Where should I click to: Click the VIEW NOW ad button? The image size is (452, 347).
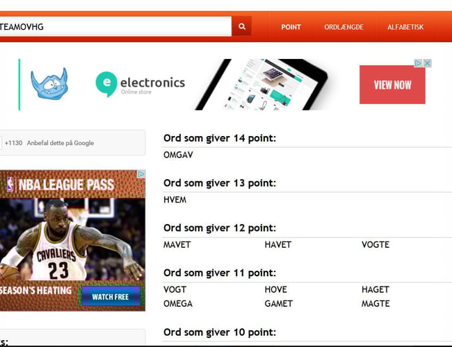(x=392, y=85)
